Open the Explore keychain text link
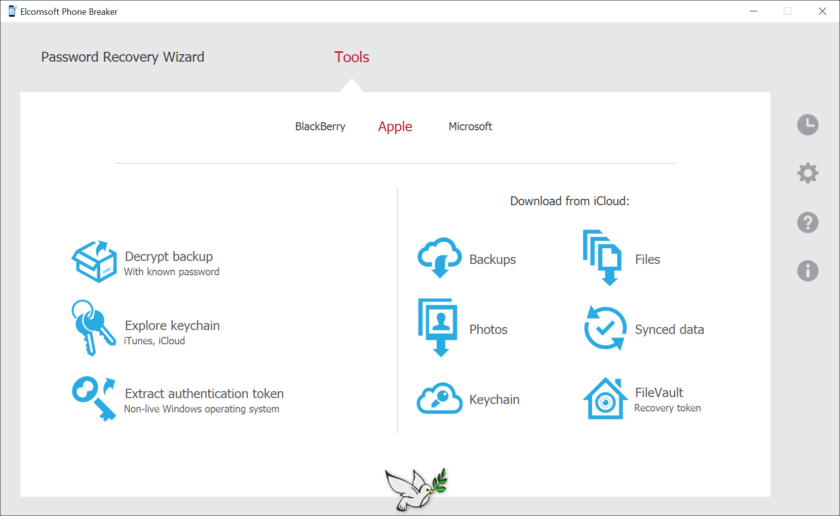The height and width of the screenshot is (516, 840). coord(172,326)
